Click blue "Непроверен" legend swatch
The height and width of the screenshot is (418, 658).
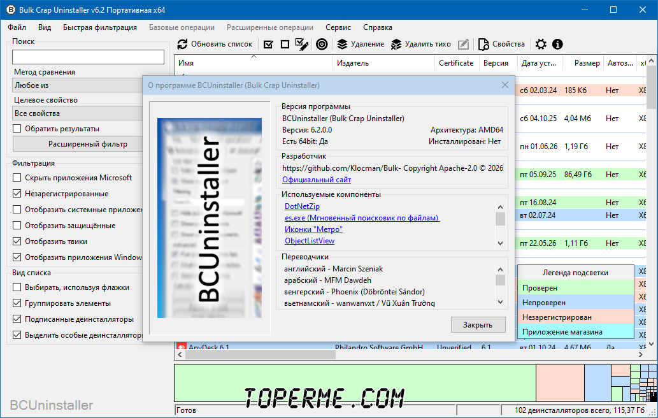(x=575, y=303)
